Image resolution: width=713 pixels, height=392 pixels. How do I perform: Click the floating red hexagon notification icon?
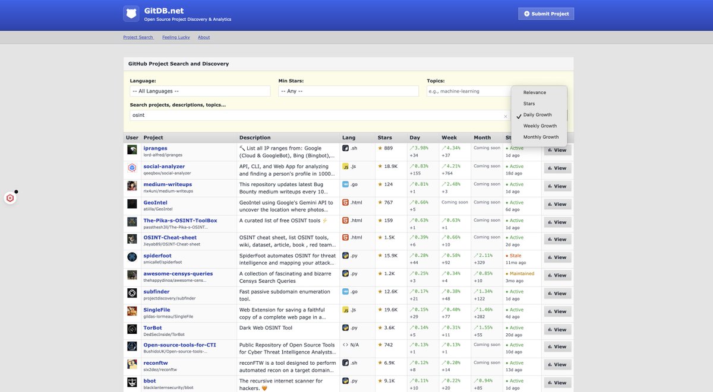click(10, 197)
